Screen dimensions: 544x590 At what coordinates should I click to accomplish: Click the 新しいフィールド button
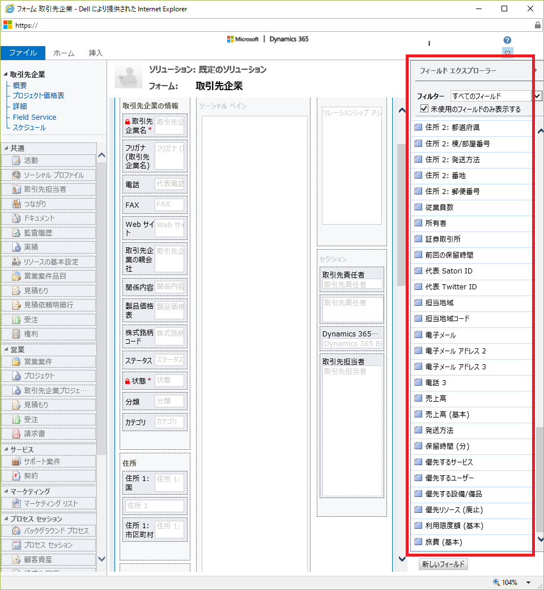[x=443, y=564]
